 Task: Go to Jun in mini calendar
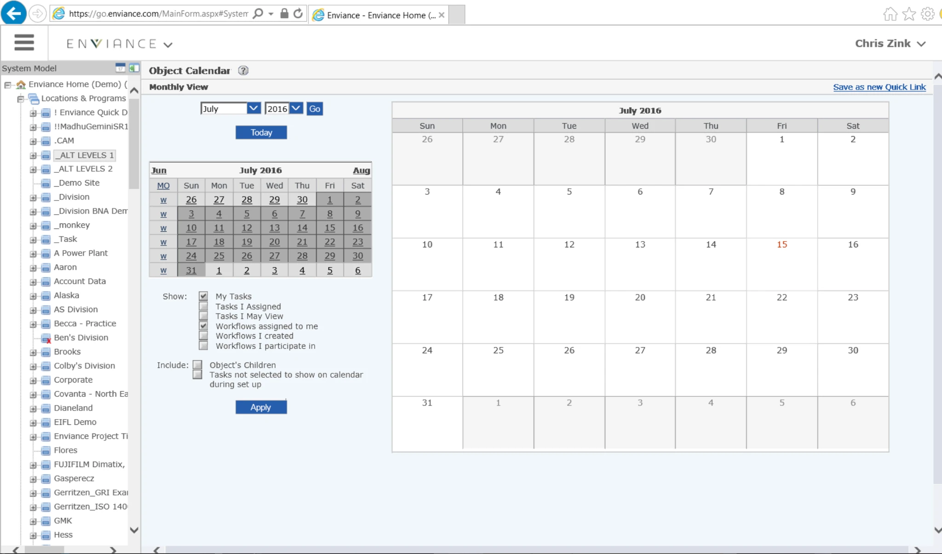[x=159, y=171]
